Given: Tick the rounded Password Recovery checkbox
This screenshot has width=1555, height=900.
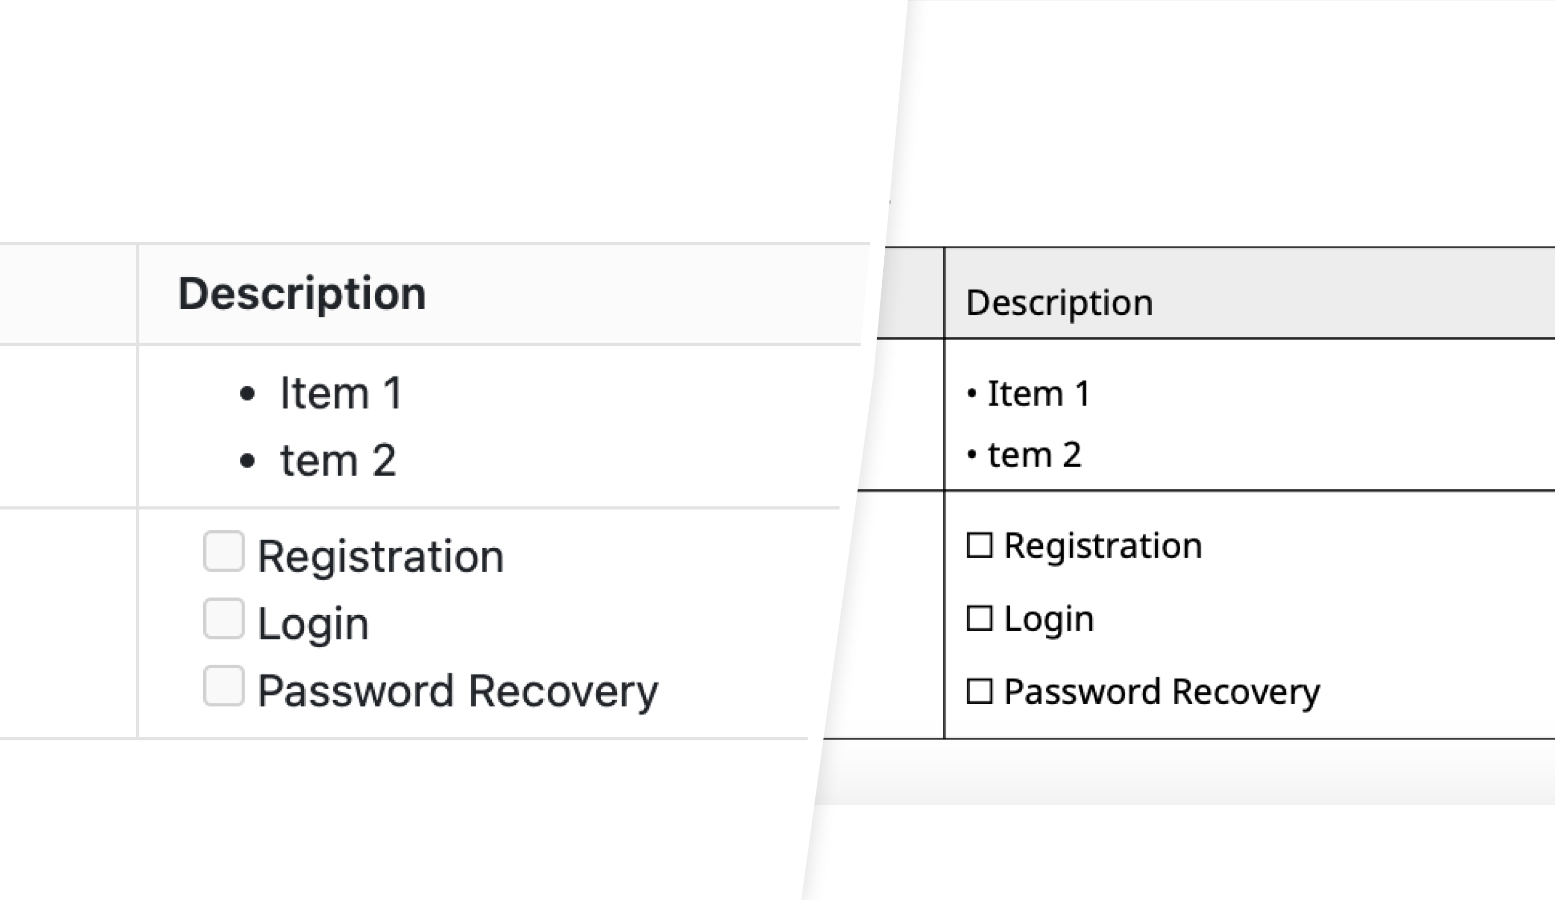Looking at the screenshot, I should point(223,686).
